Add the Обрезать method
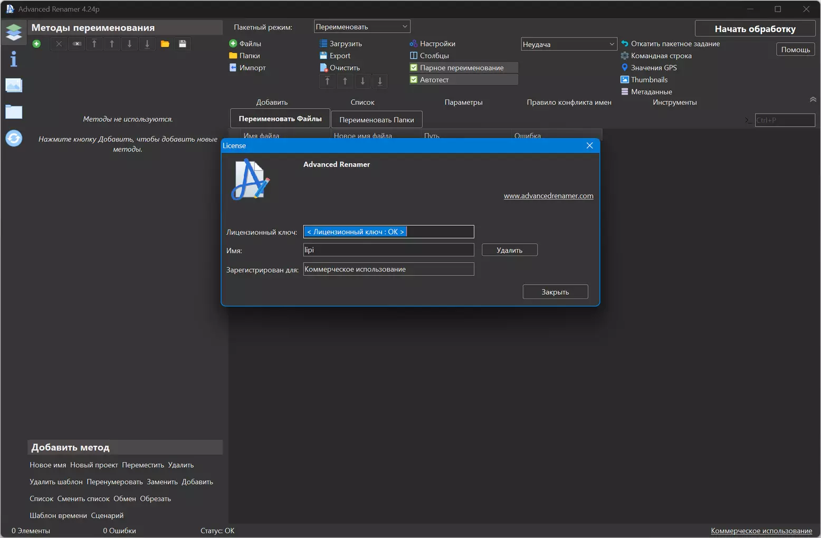The image size is (821, 538). click(x=156, y=499)
